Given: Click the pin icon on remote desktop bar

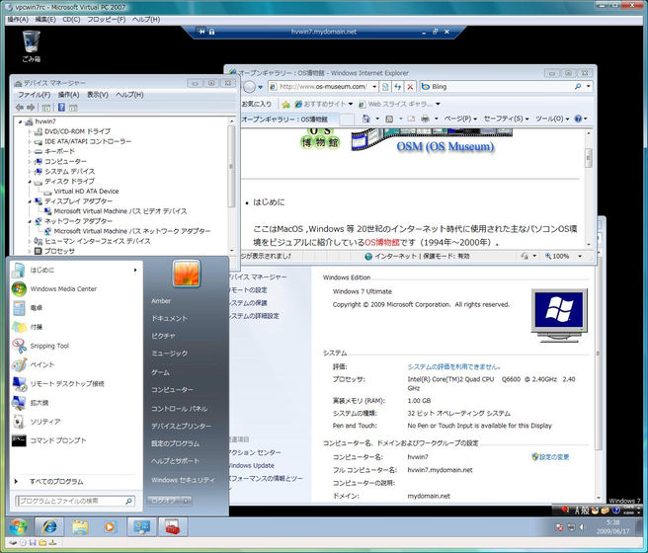Looking at the screenshot, I should pos(202,32).
